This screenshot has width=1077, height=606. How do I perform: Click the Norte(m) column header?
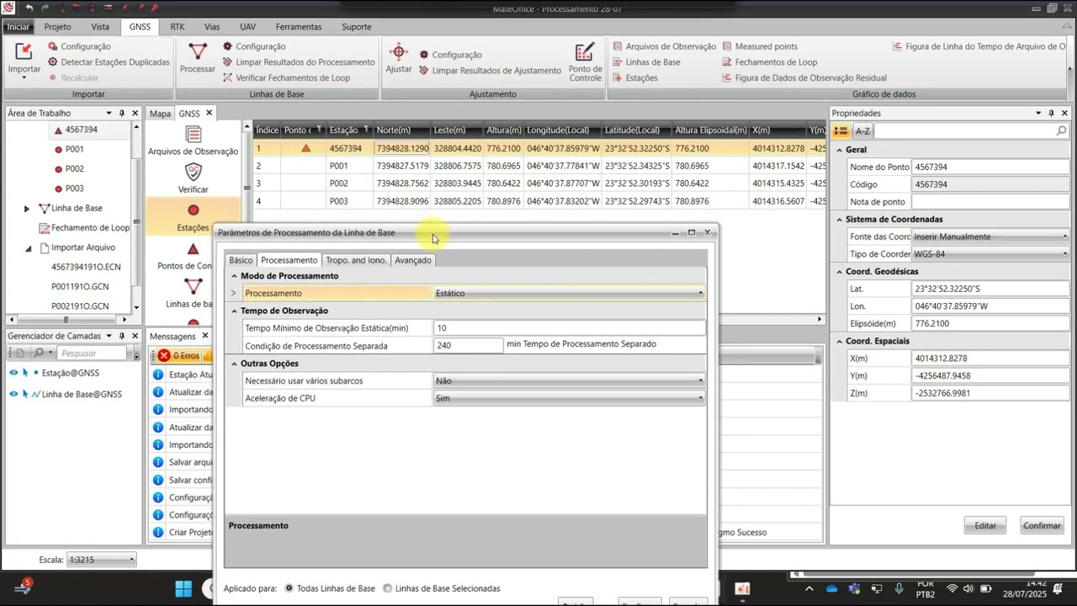[402, 130]
